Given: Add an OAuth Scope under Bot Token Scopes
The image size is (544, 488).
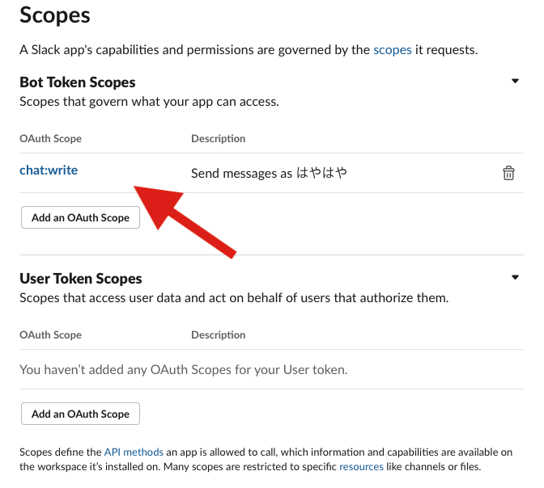Looking at the screenshot, I should pos(80,217).
